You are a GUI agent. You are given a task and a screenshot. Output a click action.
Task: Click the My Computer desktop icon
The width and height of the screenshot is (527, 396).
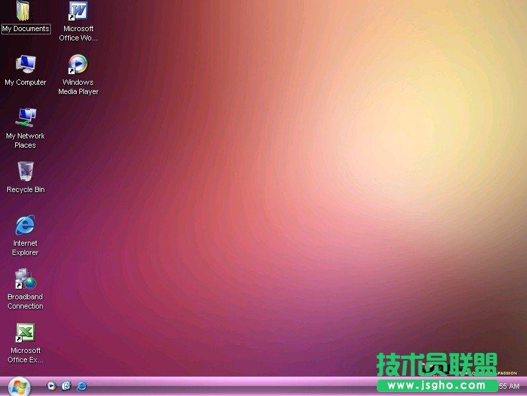tap(25, 64)
